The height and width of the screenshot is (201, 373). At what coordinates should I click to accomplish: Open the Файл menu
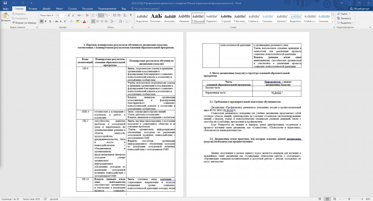[x=6, y=9]
